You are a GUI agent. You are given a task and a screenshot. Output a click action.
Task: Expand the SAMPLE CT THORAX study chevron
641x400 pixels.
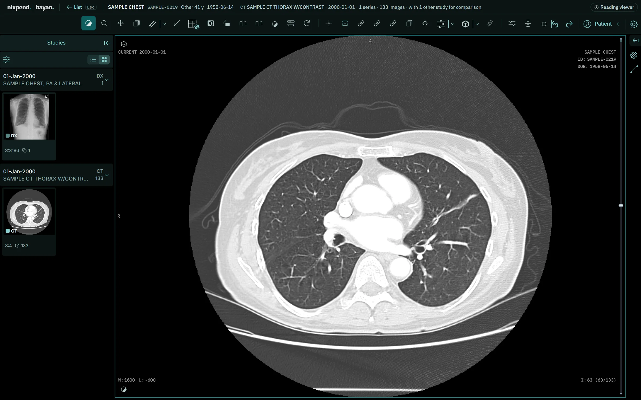[107, 175]
